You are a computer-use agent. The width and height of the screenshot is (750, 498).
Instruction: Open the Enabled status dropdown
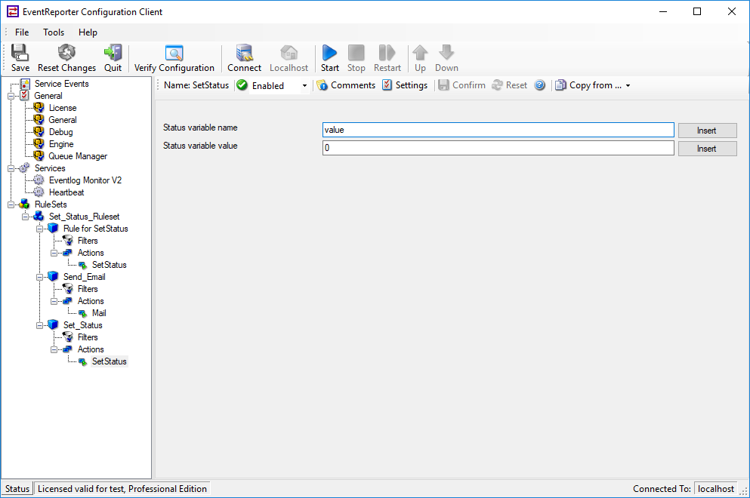(x=304, y=85)
